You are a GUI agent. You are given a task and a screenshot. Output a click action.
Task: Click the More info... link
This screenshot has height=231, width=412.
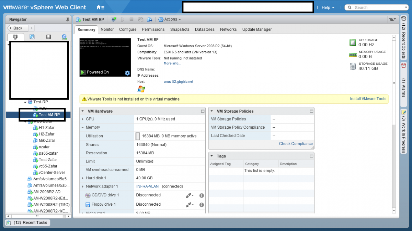(172, 63)
